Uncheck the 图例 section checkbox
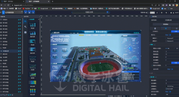Screen dimensions: 179x97 [155, 45]
